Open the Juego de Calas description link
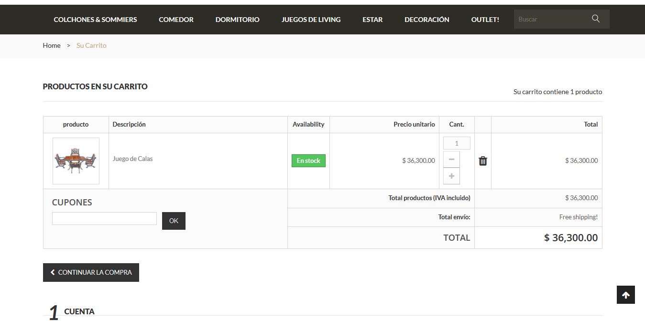 (132, 159)
